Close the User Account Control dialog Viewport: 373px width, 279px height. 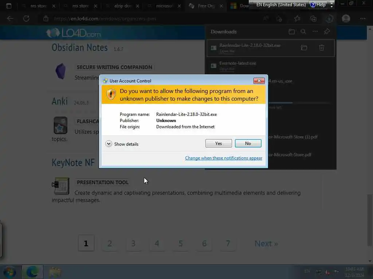tap(259, 81)
